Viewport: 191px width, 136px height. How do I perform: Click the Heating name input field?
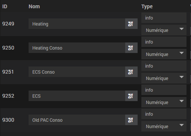click(x=77, y=24)
